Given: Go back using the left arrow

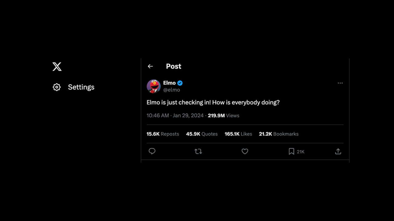Looking at the screenshot, I should click(x=150, y=66).
